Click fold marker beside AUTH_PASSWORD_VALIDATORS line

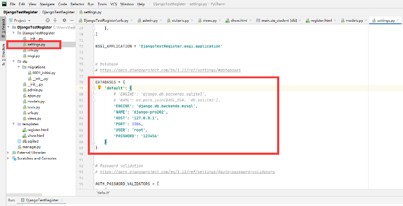click(94, 184)
